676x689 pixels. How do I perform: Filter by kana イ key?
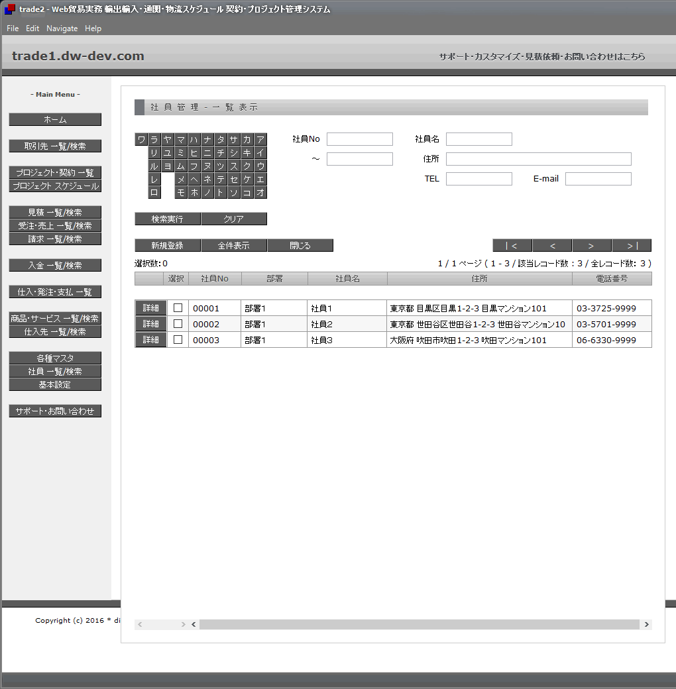click(260, 152)
